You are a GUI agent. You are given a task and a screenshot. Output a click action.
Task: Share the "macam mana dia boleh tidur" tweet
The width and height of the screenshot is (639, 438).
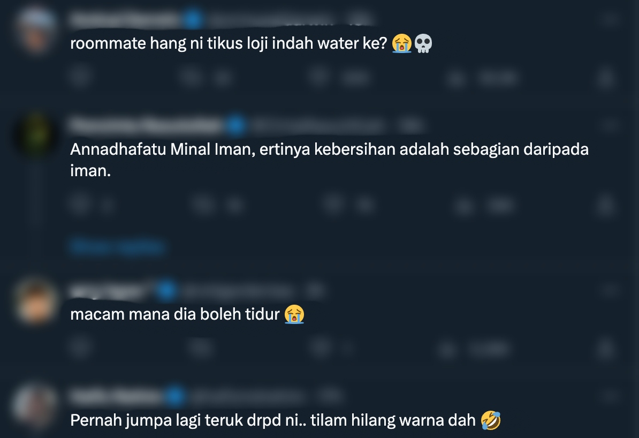tap(605, 348)
